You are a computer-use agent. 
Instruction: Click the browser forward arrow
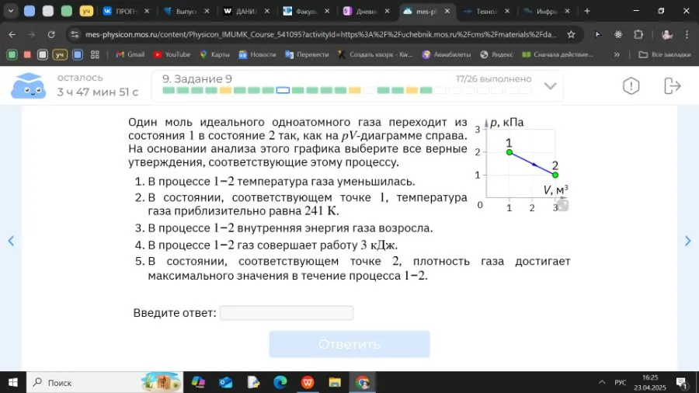click(31, 34)
